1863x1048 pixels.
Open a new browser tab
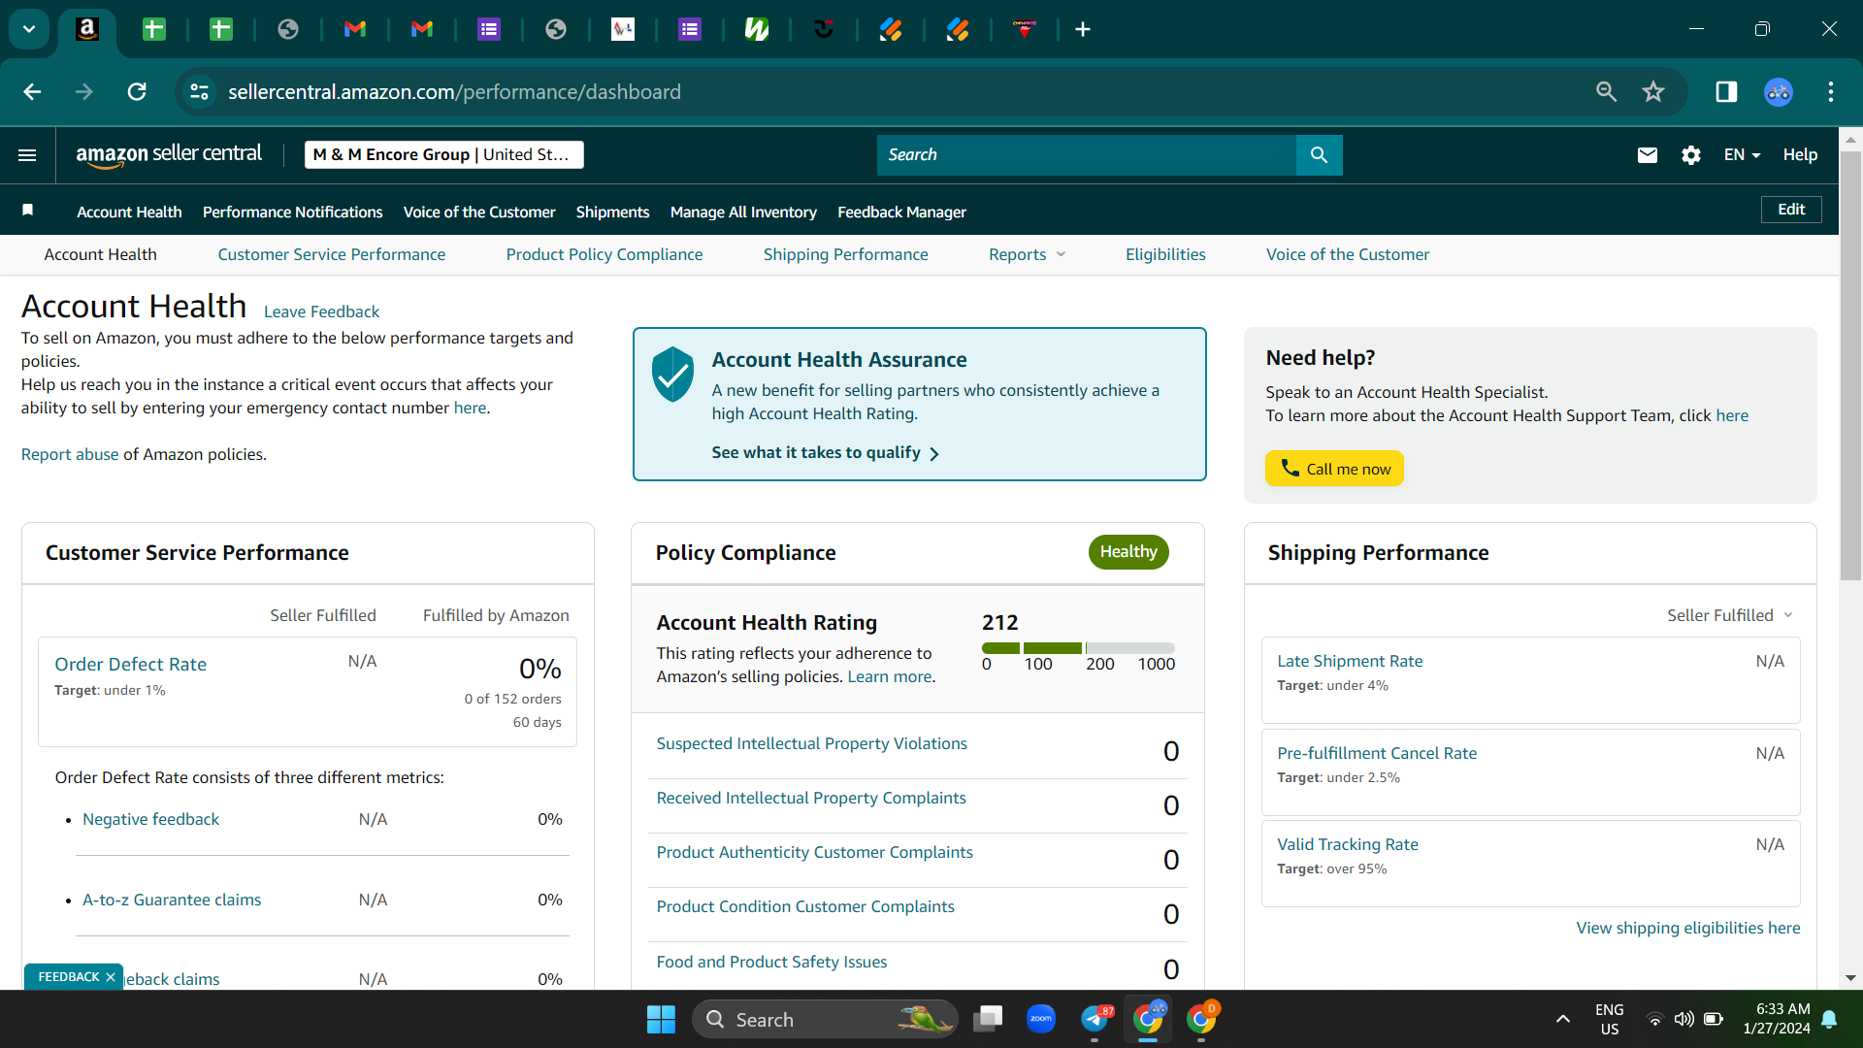[x=1083, y=29]
